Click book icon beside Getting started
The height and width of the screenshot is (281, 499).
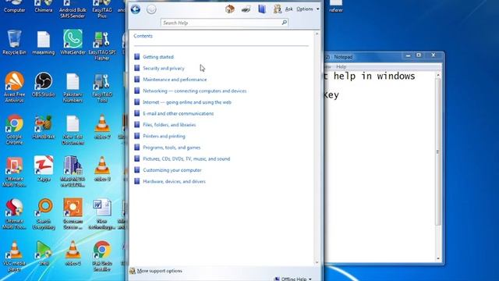[137, 57]
